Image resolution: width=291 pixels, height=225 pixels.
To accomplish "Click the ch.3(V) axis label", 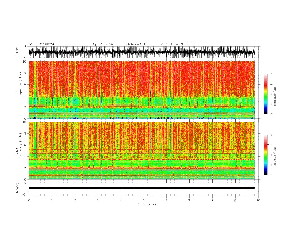I will click(18, 189).
